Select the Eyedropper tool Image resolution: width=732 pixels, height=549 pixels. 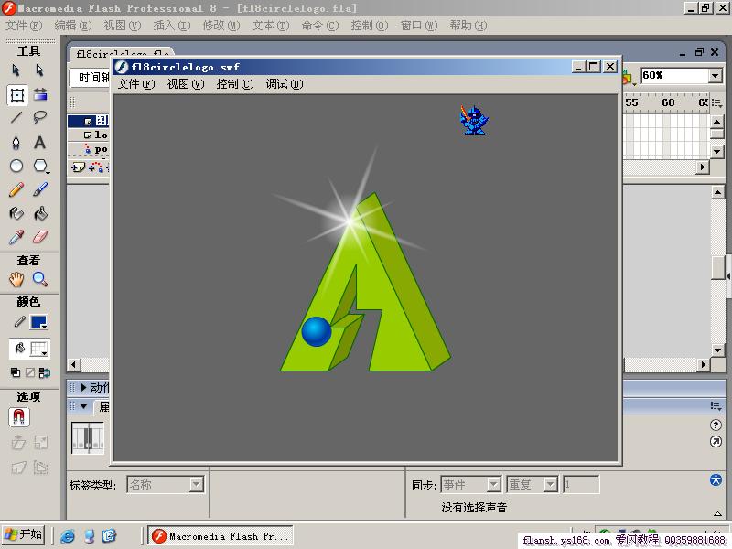pyautogui.click(x=16, y=238)
